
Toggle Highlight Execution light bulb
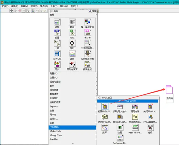(28, 11)
